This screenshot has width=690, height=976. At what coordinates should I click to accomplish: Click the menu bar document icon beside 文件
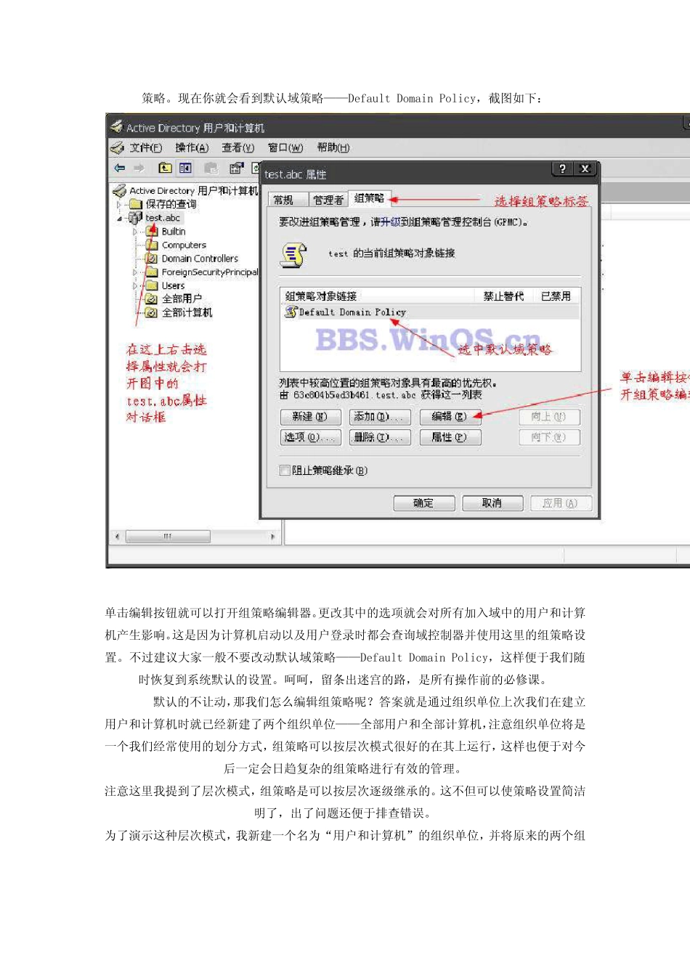[118, 147]
